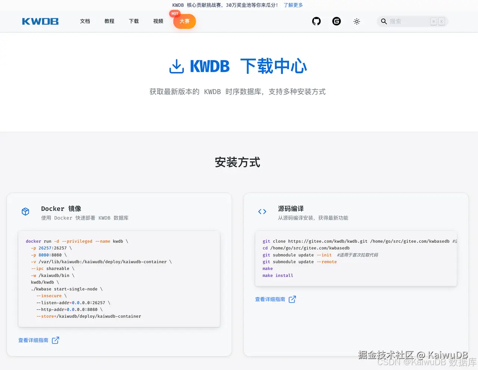This screenshot has height=370, width=478.
Task: Select the 下载 navigation tab
Action: pyautogui.click(x=134, y=21)
